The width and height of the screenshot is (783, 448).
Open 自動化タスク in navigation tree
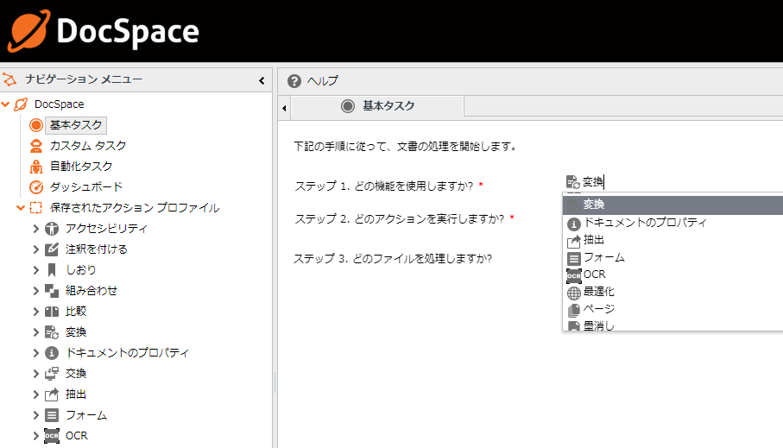point(81,167)
